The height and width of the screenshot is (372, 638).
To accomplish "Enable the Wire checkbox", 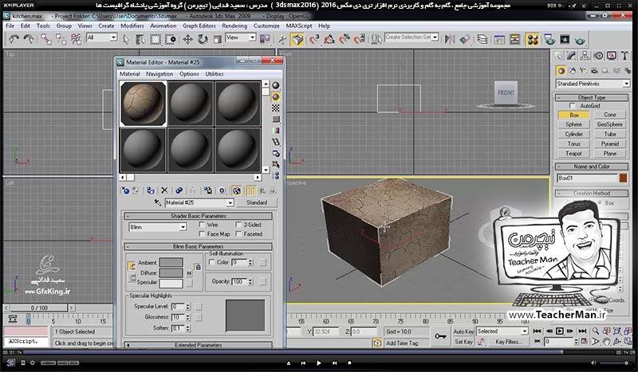I will pos(202,225).
